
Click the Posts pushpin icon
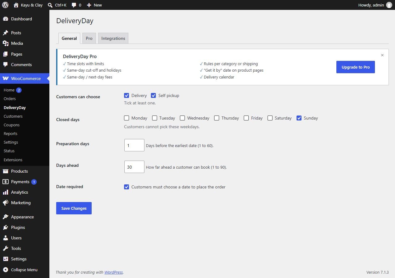(6, 33)
